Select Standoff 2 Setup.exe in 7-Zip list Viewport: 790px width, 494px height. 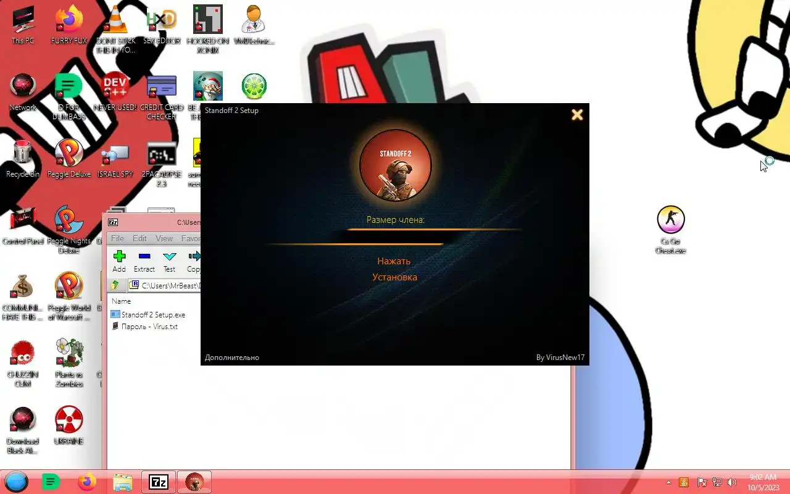pos(148,314)
